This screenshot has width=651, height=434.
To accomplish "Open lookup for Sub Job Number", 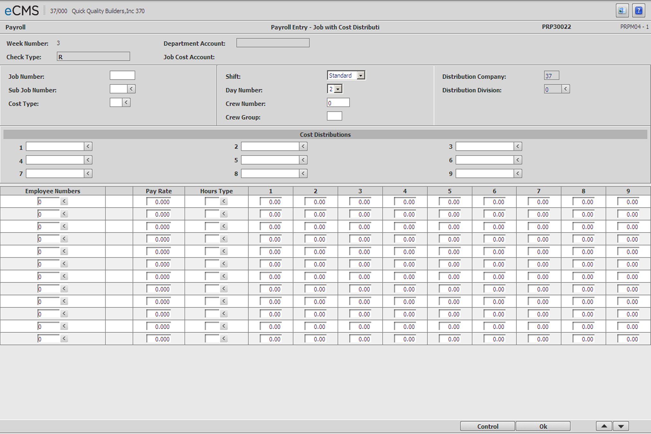I will (131, 89).
